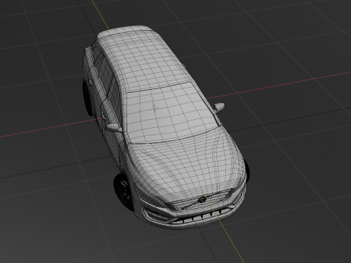Select the side mirror above the visible front wheel
Image resolution: width=351 pixels, height=263 pixels.
(113, 128)
